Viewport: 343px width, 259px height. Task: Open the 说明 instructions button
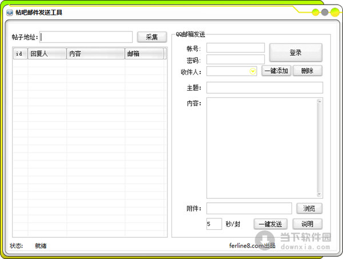coord(308,224)
